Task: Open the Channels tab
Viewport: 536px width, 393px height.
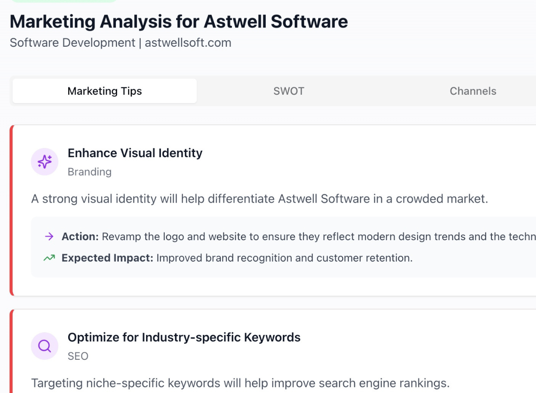Action: [473, 91]
